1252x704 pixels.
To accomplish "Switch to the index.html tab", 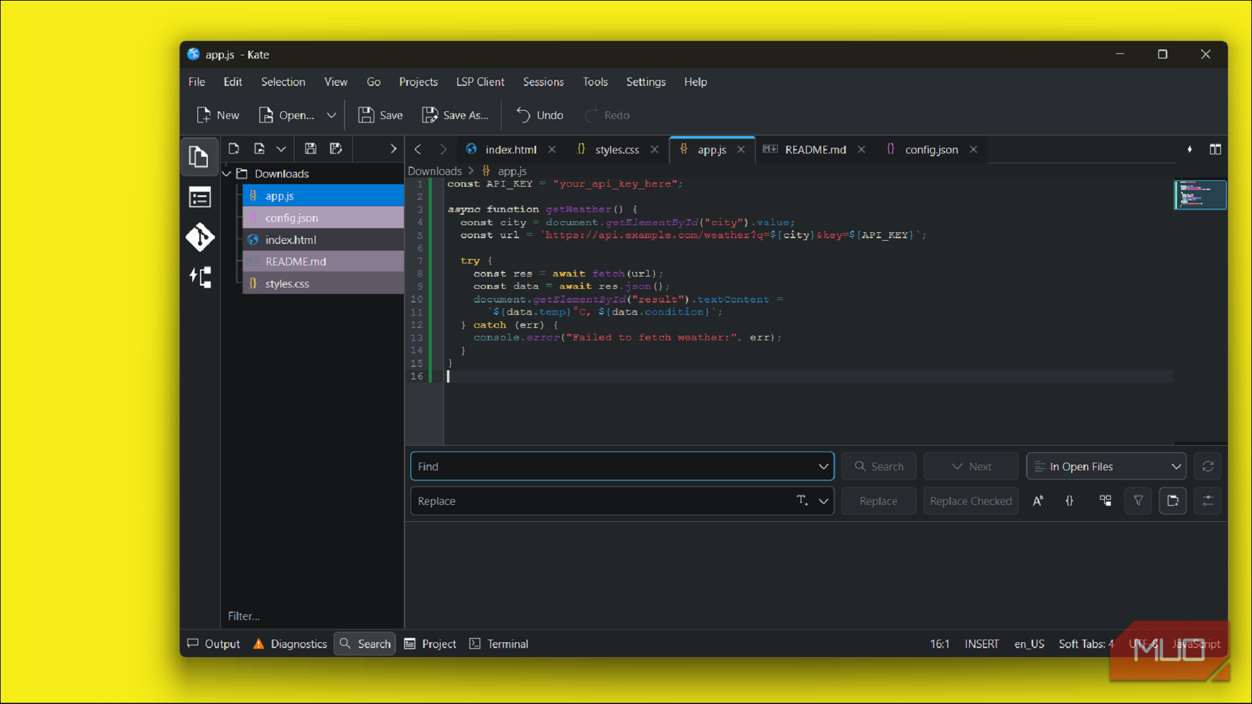I will tap(511, 150).
